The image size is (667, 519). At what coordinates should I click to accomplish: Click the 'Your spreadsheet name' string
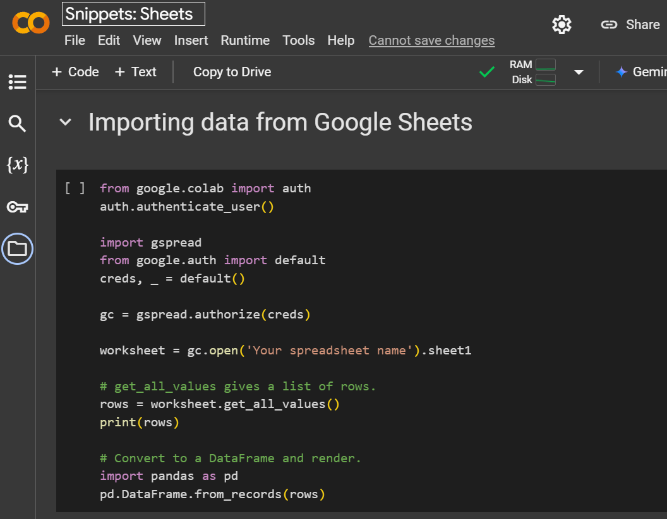tap(329, 351)
